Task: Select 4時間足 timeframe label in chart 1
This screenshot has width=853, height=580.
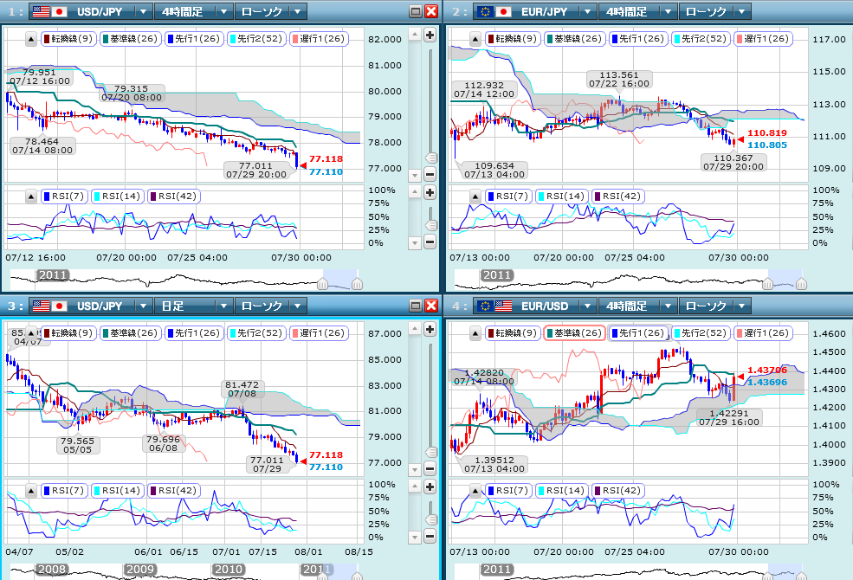Action: click(x=183, y=11)
